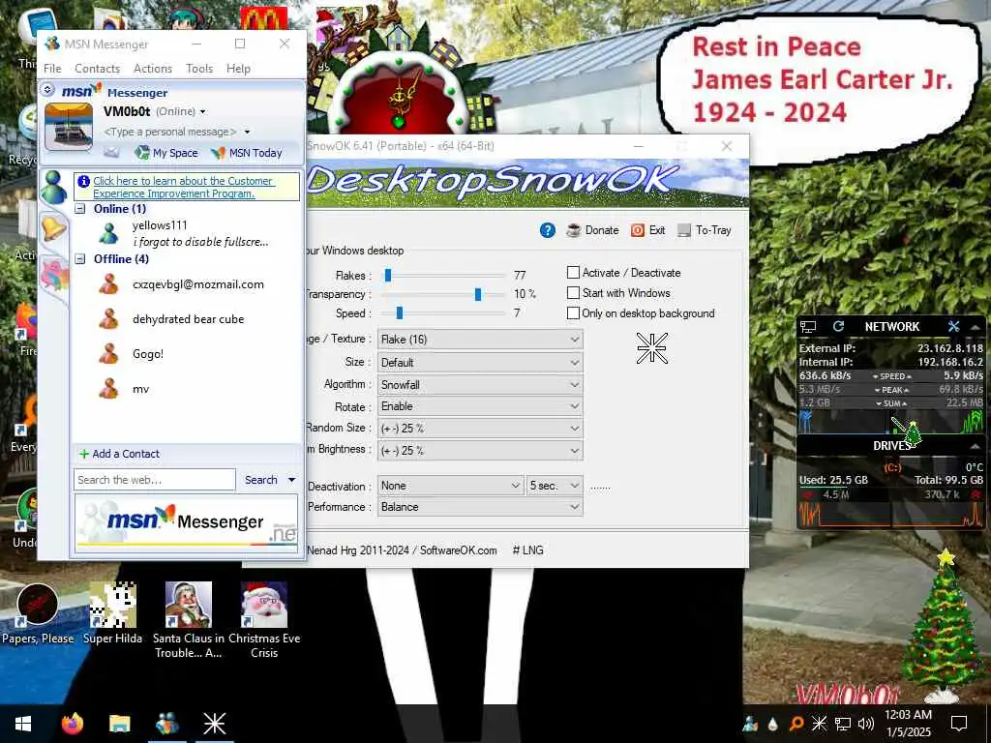
Task: Click the VM0b0t display picture
Action: pos(69,127)
